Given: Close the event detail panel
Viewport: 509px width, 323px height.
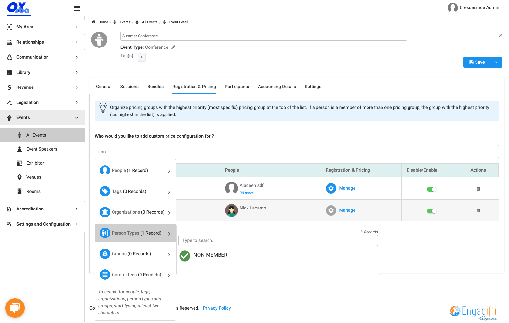Looking at the screenshot, I should coord(500,35).
